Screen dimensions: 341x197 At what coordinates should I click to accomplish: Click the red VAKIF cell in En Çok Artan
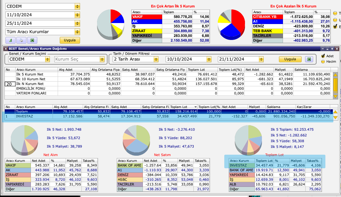pyautogui.click(x=147, y=17)
